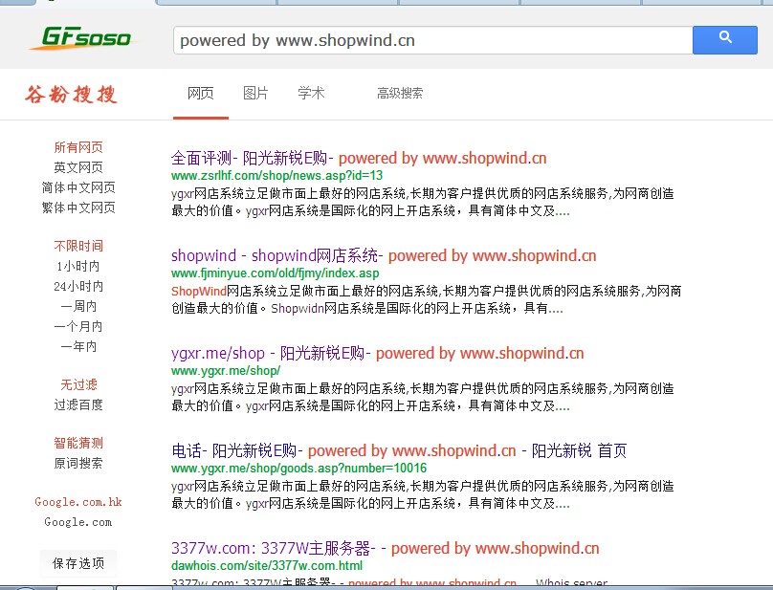Click the GFsoso logo

click(x=84, y=38)
